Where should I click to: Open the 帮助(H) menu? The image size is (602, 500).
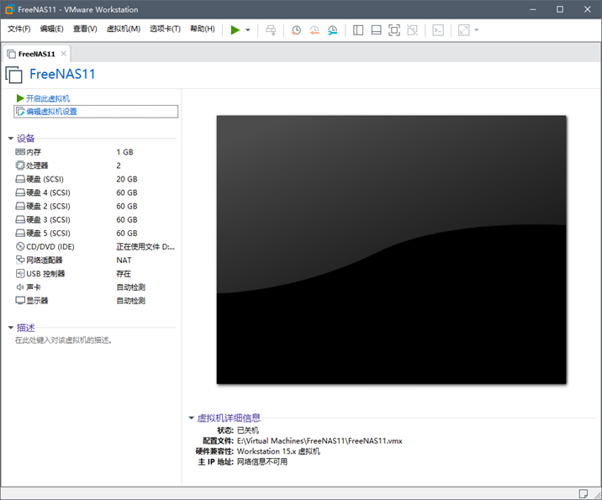[203, 29]
